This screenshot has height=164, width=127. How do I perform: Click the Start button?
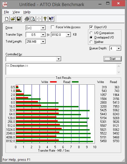113,59
